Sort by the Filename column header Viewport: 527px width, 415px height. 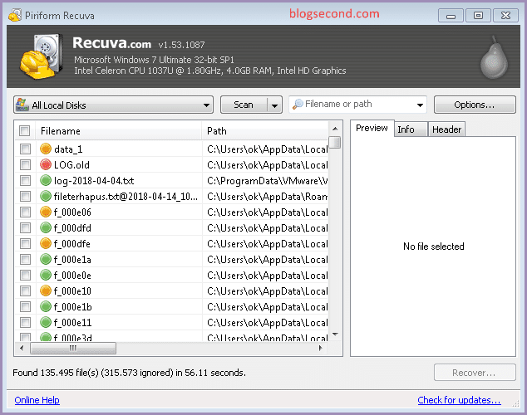click(x=118, y=130)
